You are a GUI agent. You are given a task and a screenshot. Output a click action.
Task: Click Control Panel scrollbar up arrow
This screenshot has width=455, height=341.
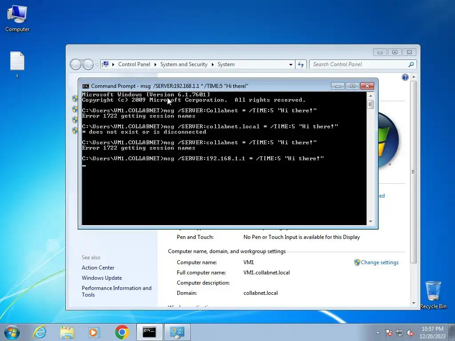point(414,77)
